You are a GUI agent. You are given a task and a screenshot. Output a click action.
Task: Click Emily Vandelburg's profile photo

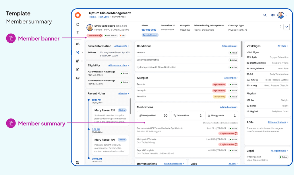pos(90,27)
